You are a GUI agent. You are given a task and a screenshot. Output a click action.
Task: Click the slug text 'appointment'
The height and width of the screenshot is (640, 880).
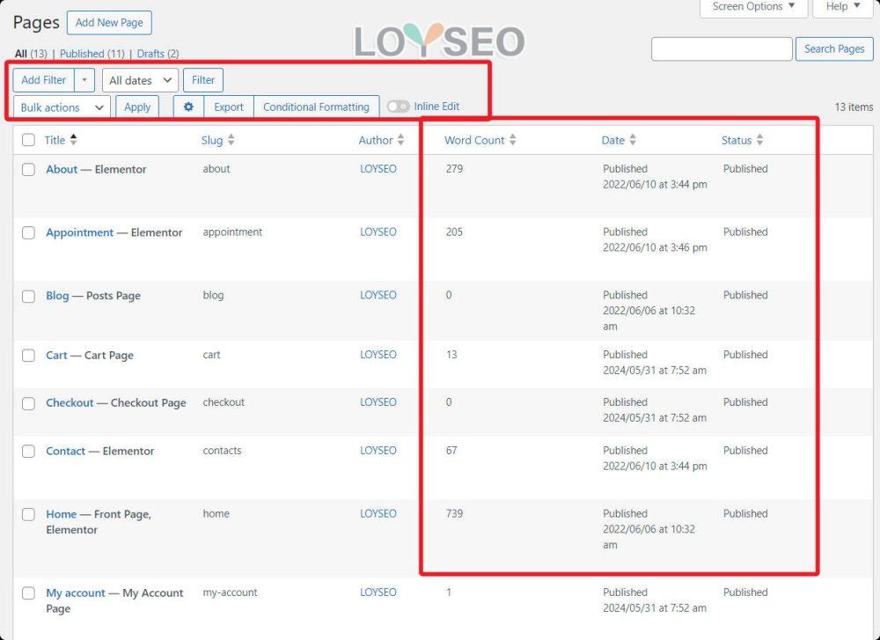point(232,232)
